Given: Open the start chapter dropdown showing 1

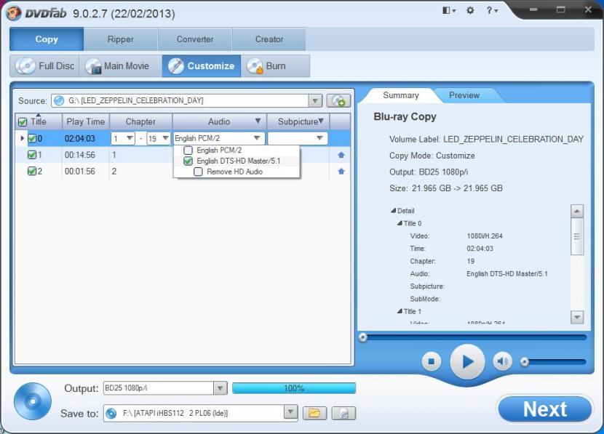Looking at the screenshot, I should (130, 138).
